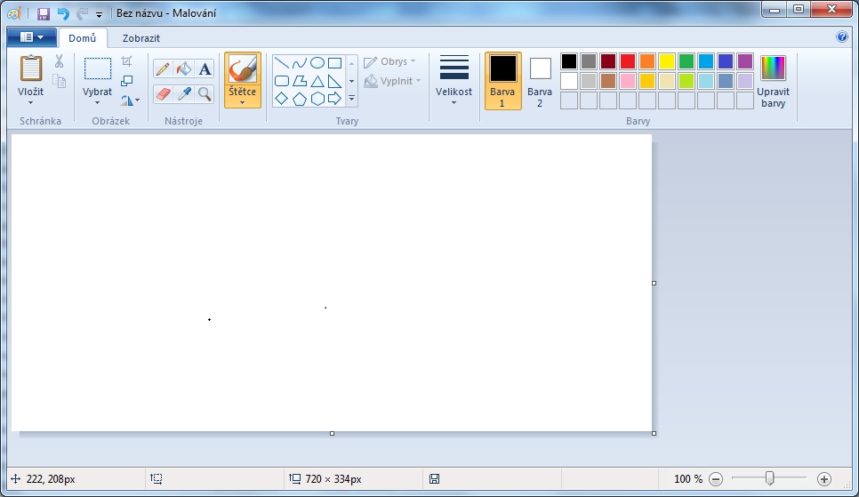Viewport: 859px width, 497px height.
Task: Select the Color picker eyedropper tool
Action: [x=184, y=93]
